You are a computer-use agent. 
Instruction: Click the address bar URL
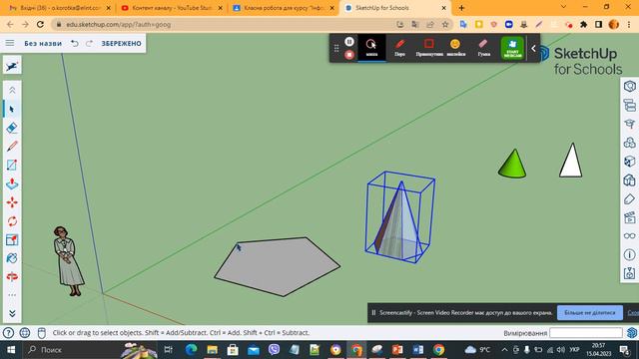[x=119, y=24]
